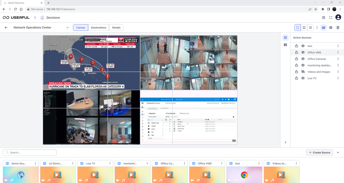Screen dimensions: 344x183
Task: Click the Create Source button
Action: (x=320, y=152)
